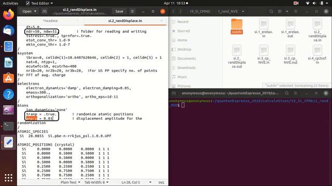Open clock and calendar menu
The width and height of the screenshot is (332, 186).
click(x=176, y=3)
